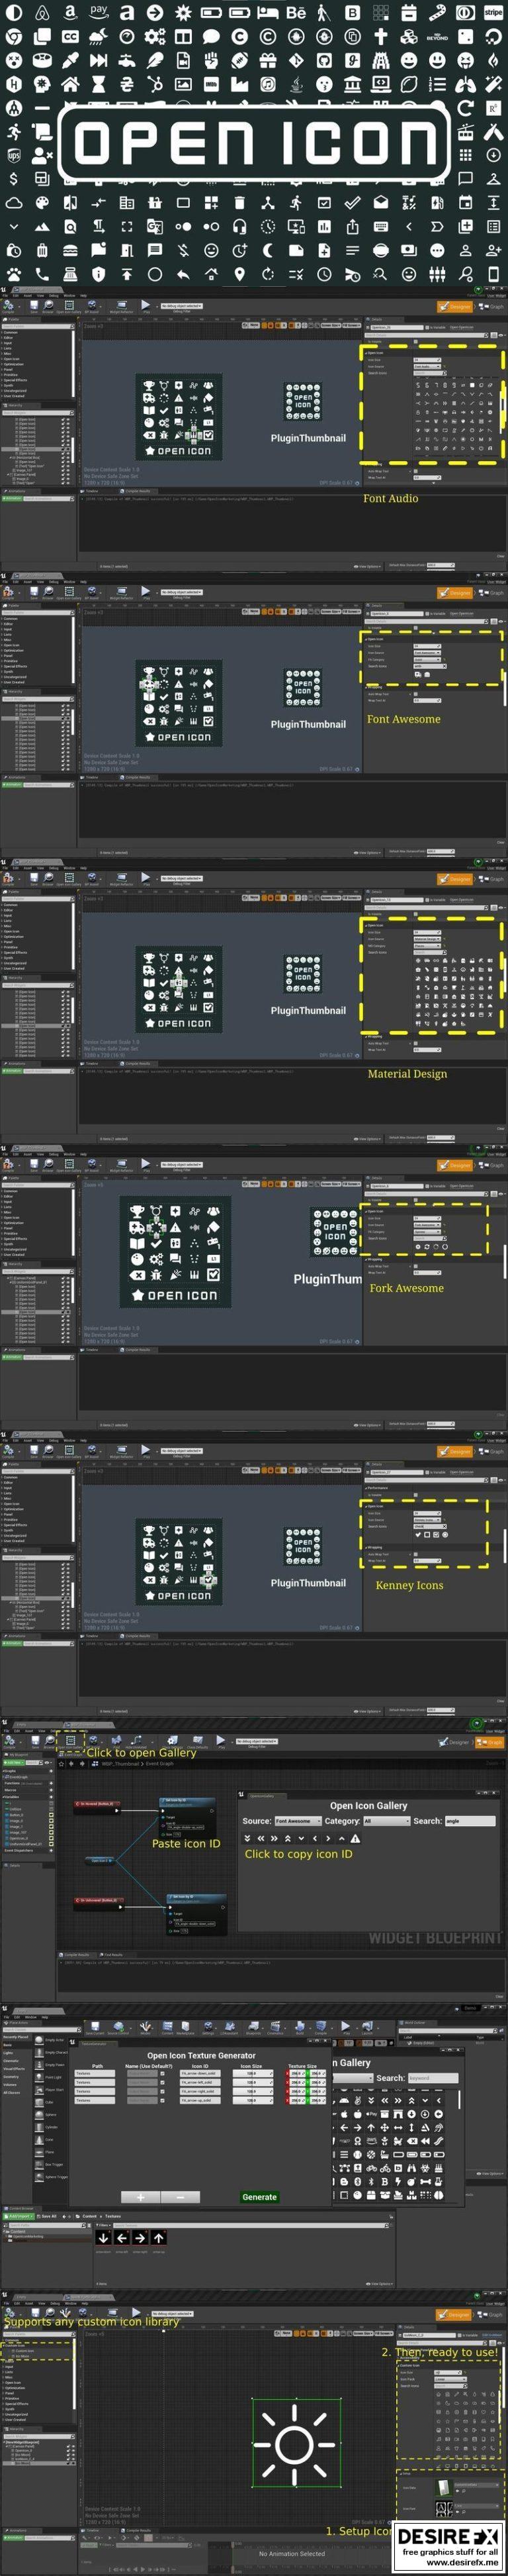Open the Icon Font dropdown in the Material Design screenshot
The width and height of the screenshot is (508, 2576).
(x=427, y=939)
